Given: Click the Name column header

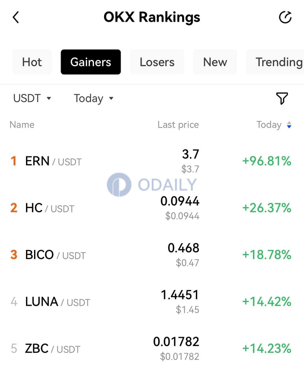Looking at the screenshot, I should click(x=22, y=125).
